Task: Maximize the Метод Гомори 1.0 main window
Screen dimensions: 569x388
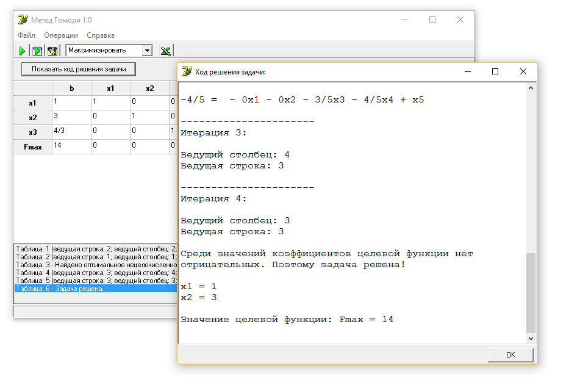Action: pos(432,20)
